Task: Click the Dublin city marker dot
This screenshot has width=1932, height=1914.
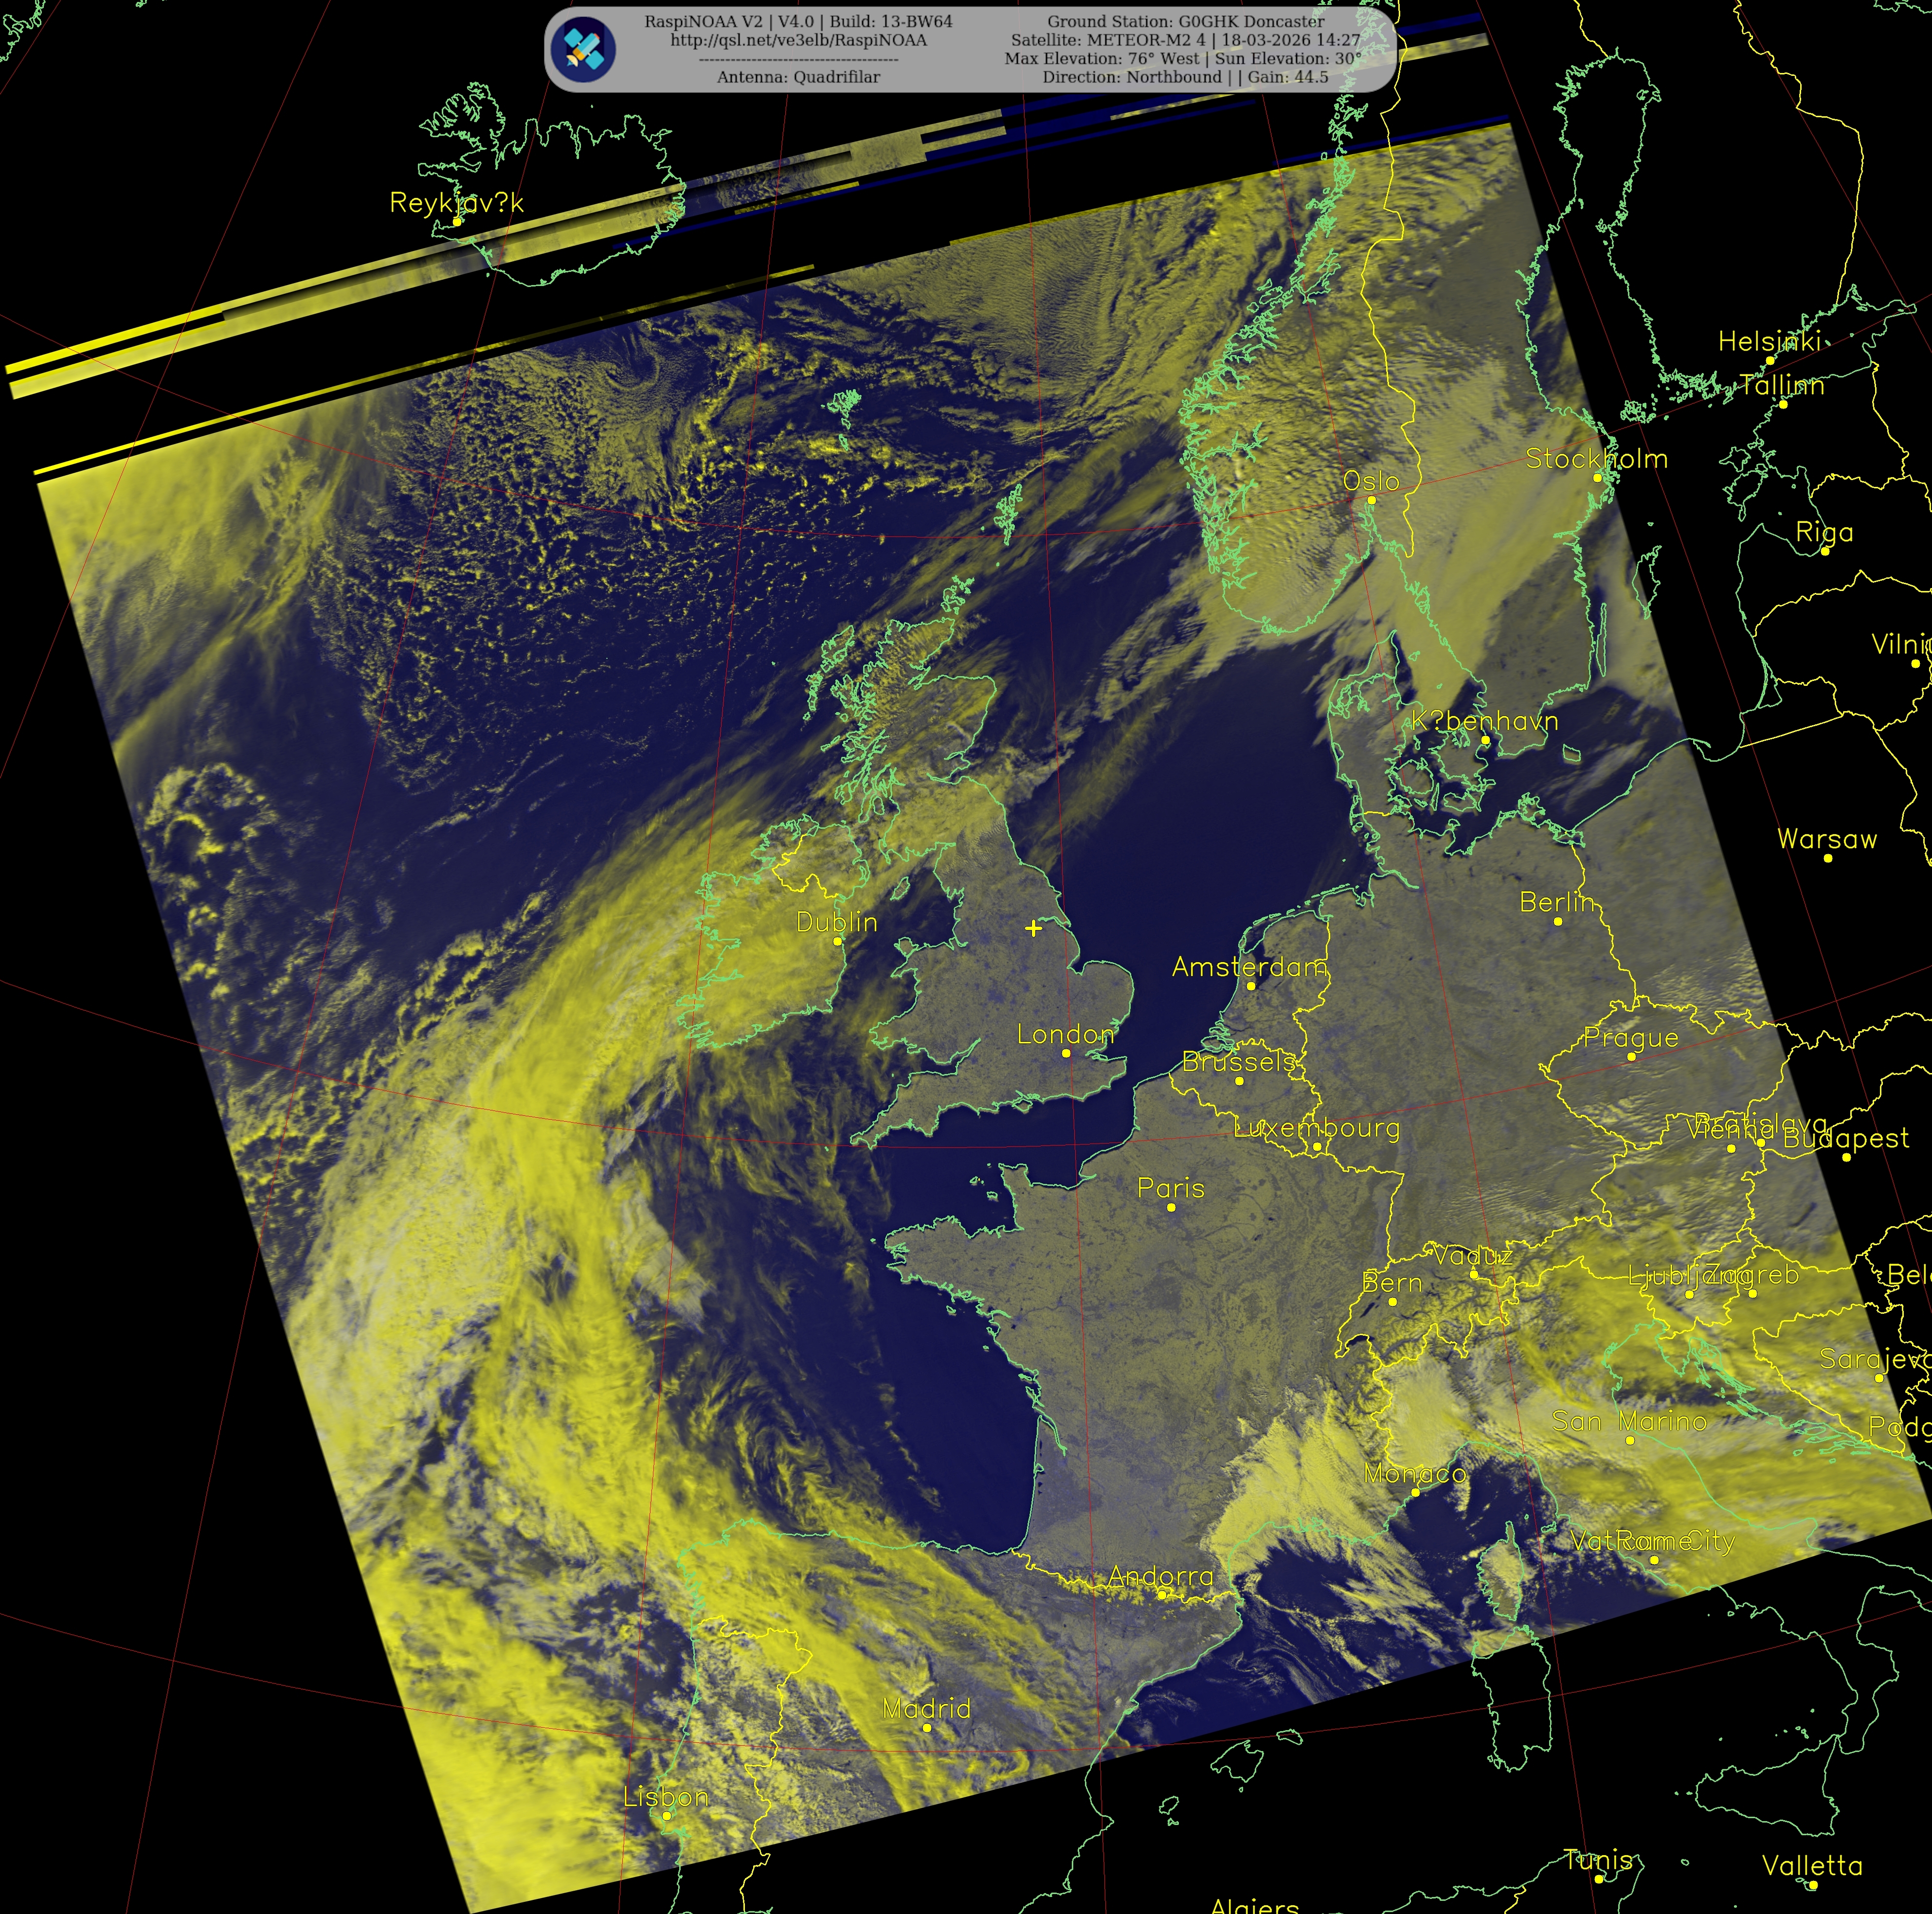Action: (x=838, y=941)
